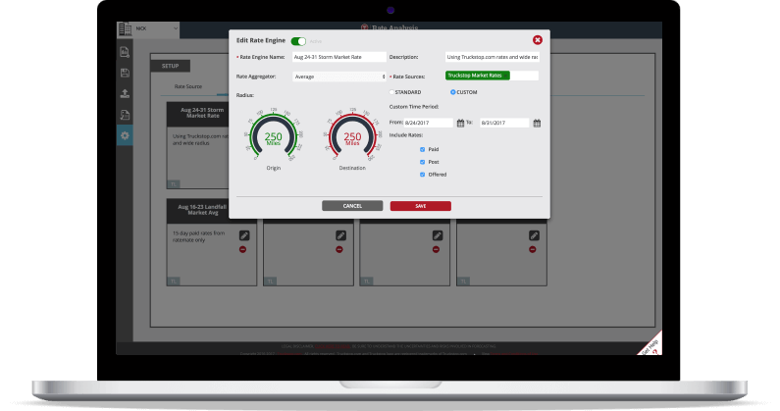Click the save disk icon in the left sidebar

coord(125,74)
